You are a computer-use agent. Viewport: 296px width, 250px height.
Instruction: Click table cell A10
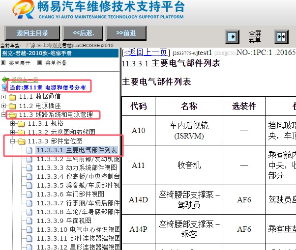click(x=138, y=131)
